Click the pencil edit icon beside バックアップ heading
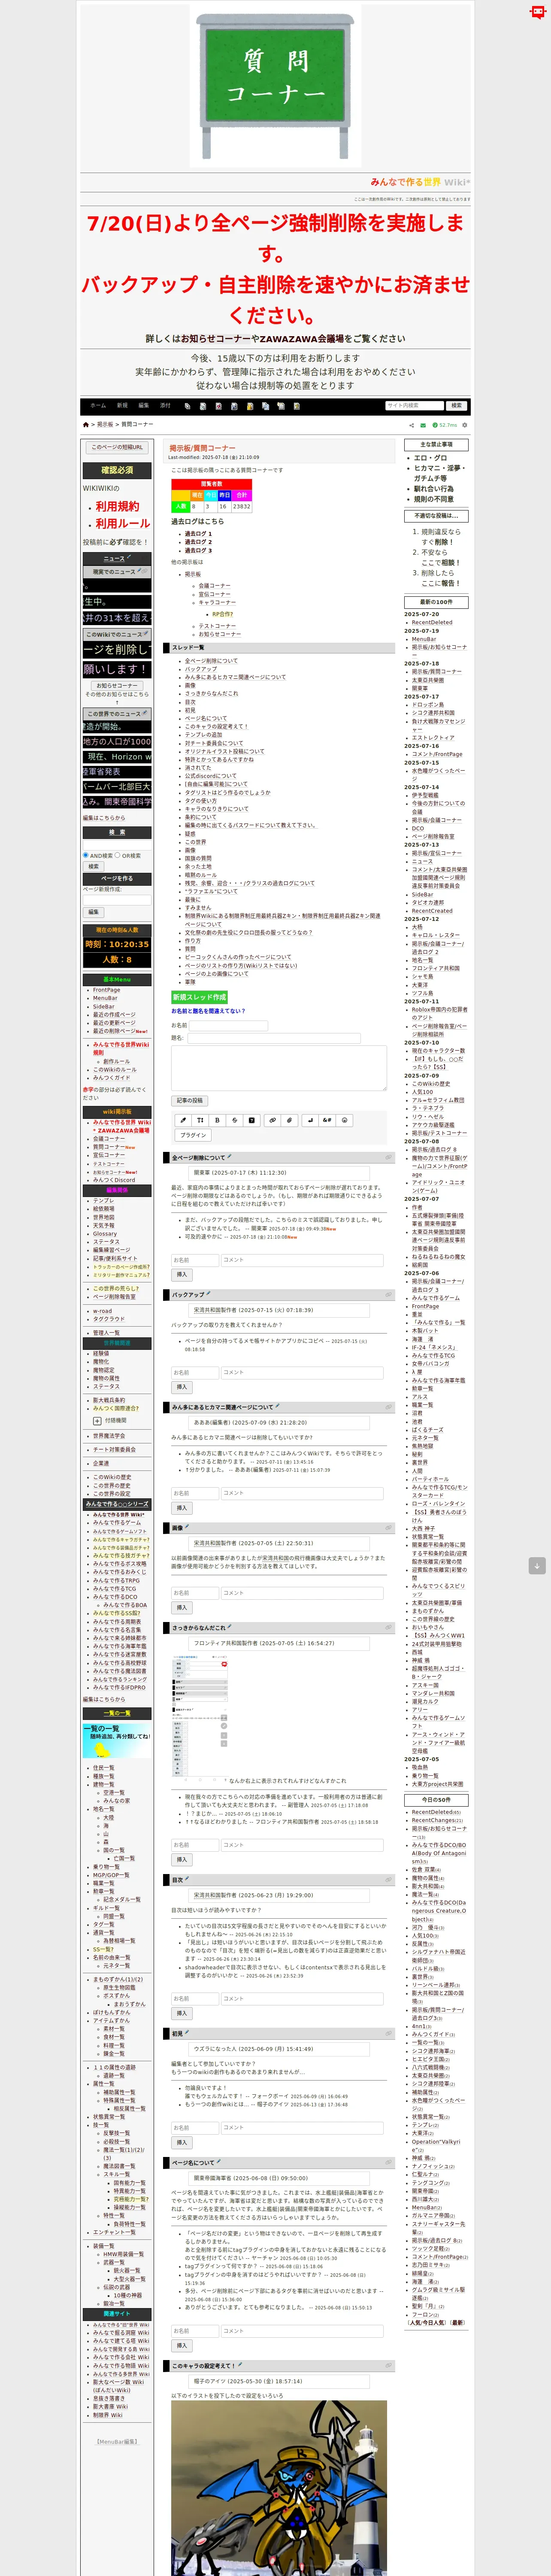The image size is (551, 2576). pos(208,1293)
